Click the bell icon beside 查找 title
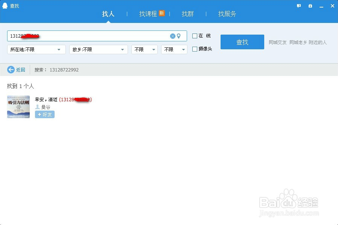 pyautogui.click(x=4, y=6)
